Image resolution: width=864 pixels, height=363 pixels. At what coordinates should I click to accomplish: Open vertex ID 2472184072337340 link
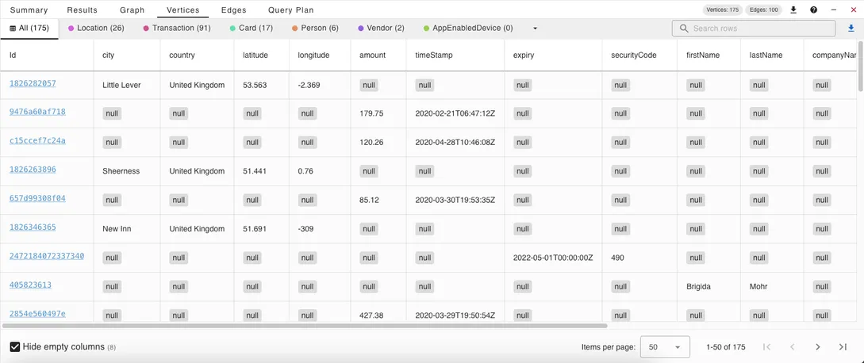(x=47, y=255)
